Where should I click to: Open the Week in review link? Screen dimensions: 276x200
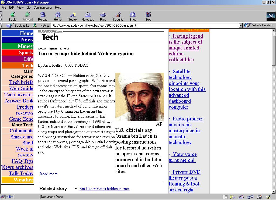25,152
